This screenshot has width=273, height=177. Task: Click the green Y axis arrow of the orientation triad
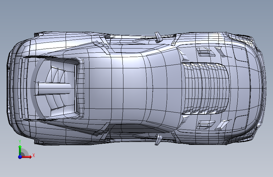(x=20, y=150)
